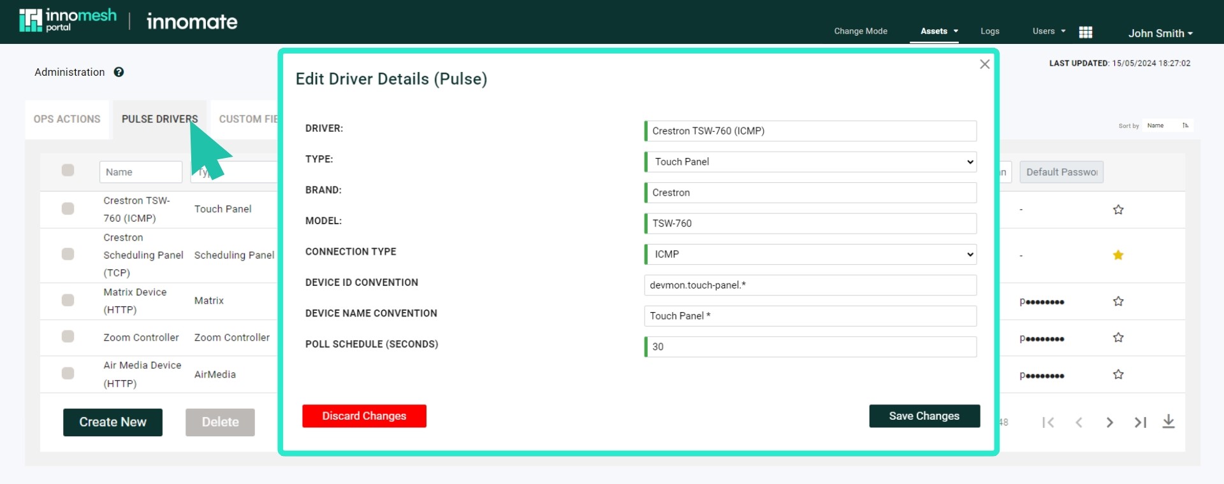Click the innomesh portal logo

point(68,20)
